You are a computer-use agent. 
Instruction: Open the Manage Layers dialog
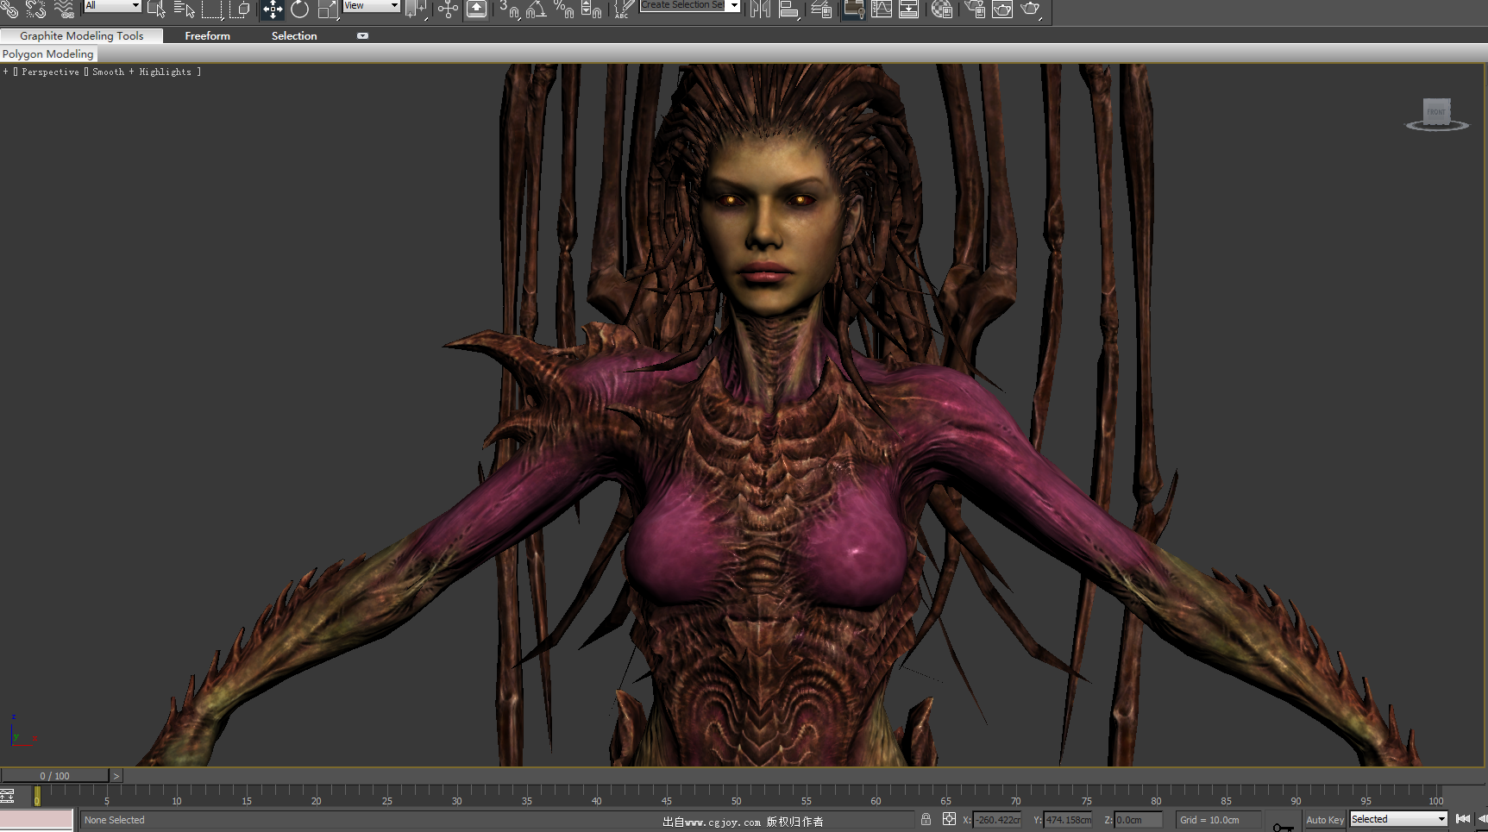pyautogui.click(x=821, y=9)
